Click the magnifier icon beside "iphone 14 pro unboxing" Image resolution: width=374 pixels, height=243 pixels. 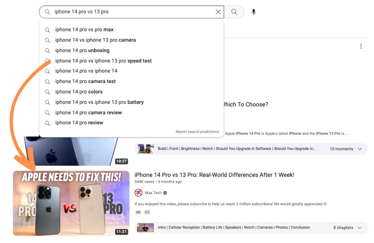pos(47,50)
